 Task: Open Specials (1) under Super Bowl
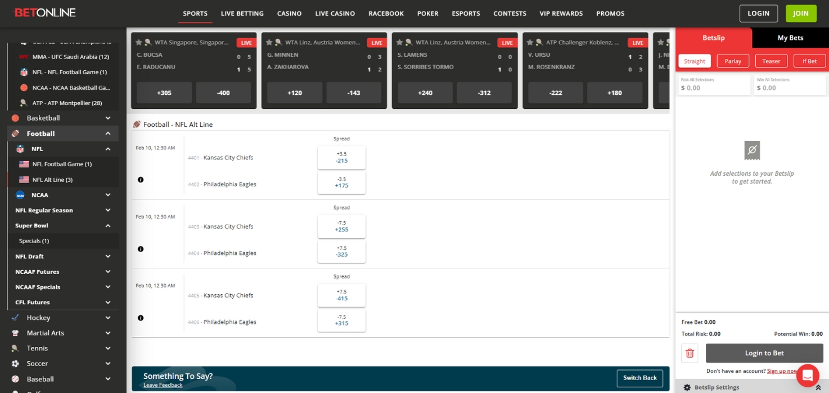tap(34, 241)
